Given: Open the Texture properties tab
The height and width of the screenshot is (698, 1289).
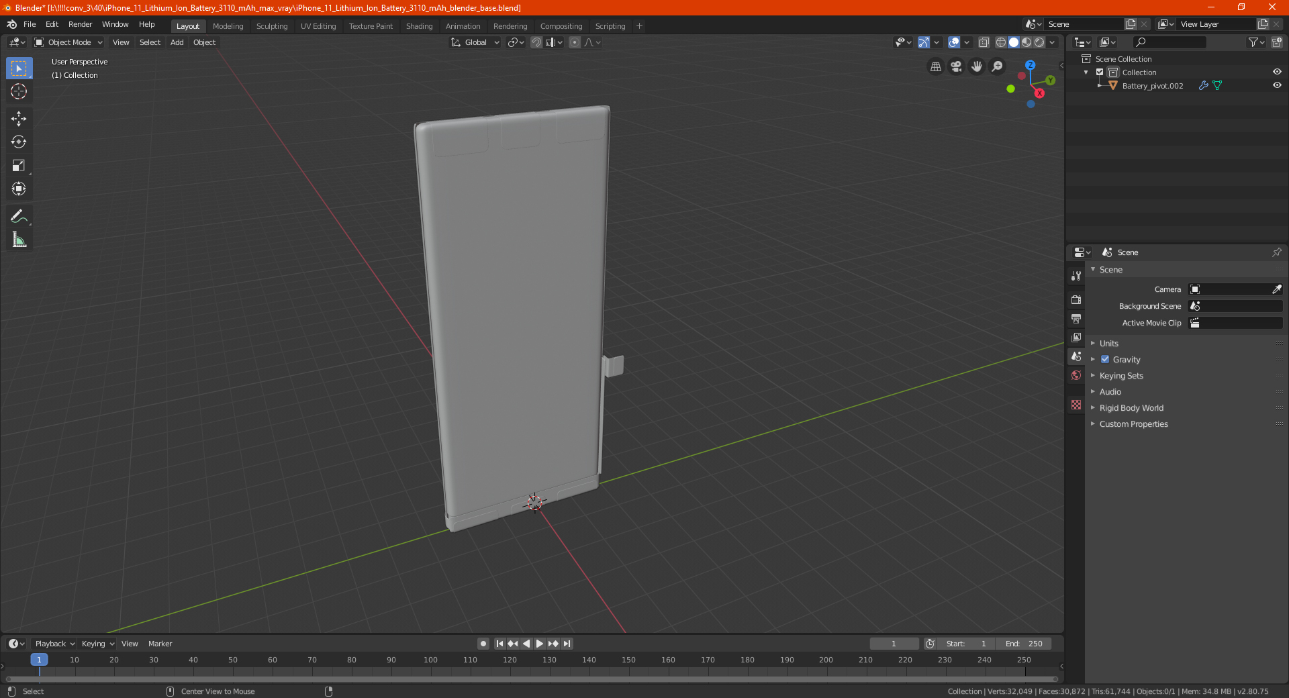Looking at the screenshot, I should tap(1076, 405).
